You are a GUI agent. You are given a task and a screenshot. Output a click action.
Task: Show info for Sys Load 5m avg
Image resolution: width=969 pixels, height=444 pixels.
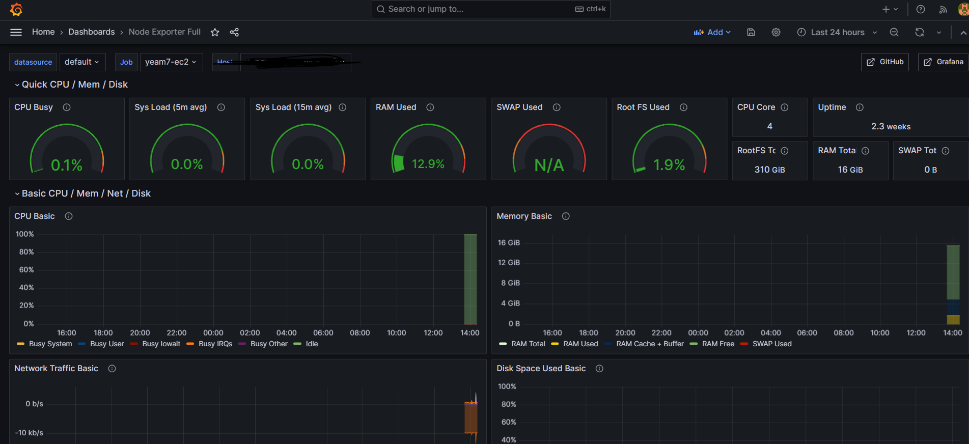[221, 107]
